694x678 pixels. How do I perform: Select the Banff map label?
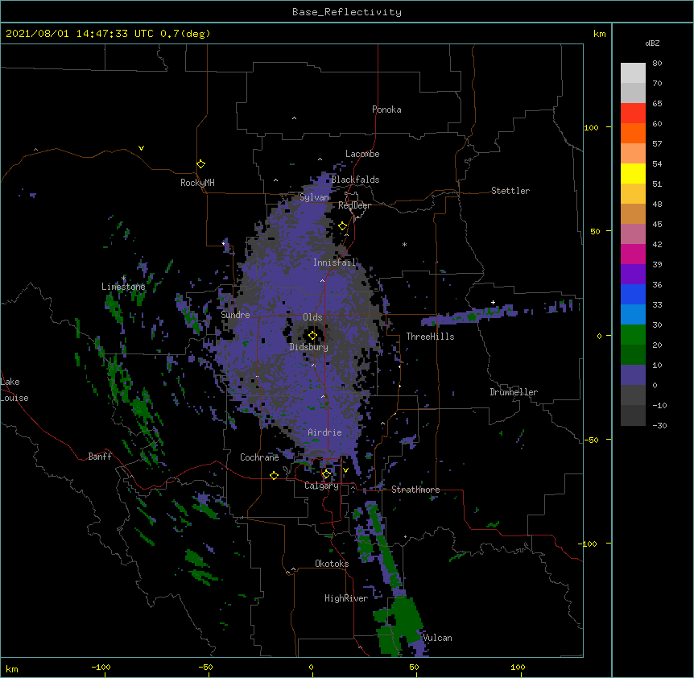point(100,457)
